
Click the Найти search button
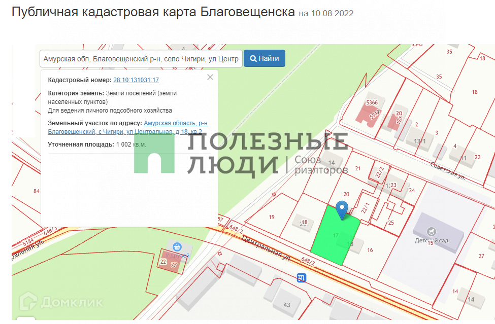[x=264, y=58]
